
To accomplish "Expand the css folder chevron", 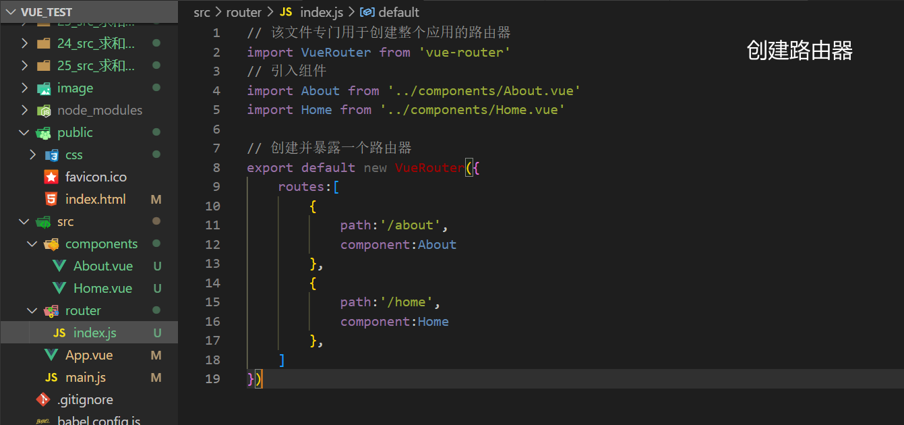I will click(33, 154).
